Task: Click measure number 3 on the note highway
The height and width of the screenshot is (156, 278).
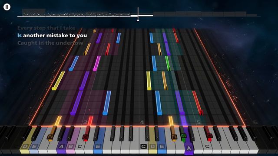Action: pos(85,122)
